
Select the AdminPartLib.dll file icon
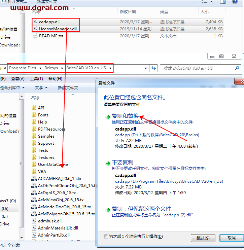point(34,235)
